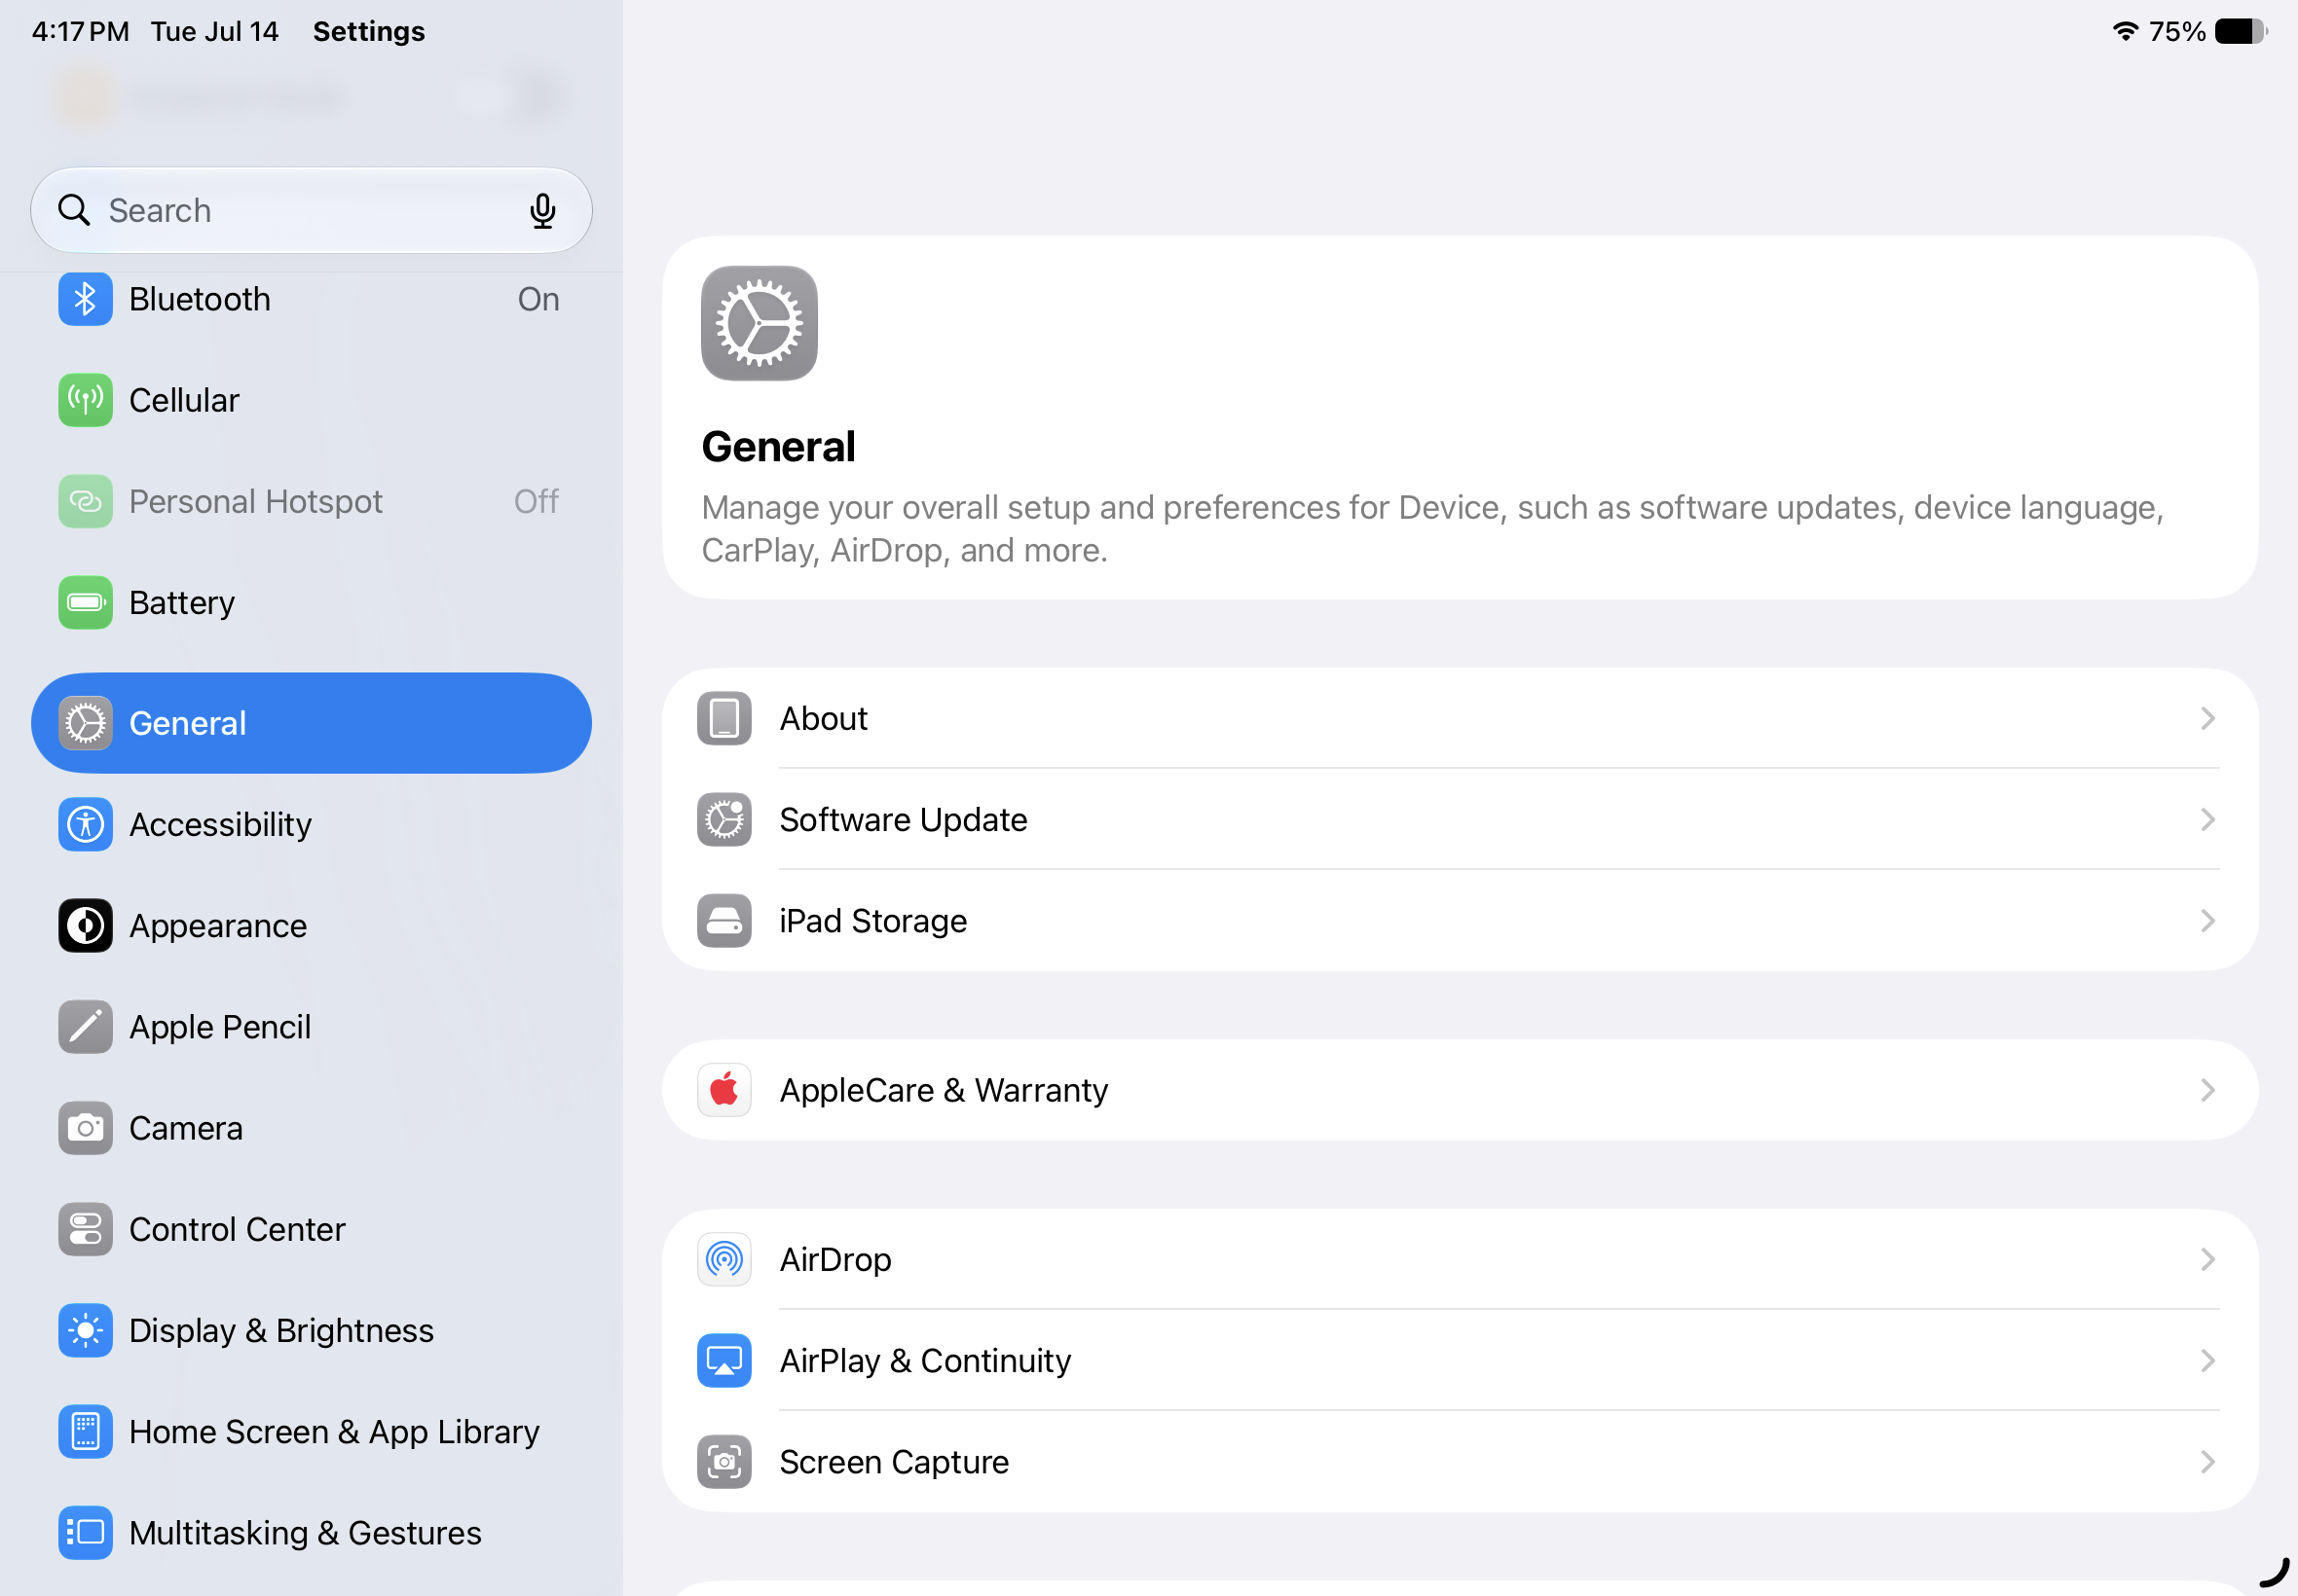This screenshot has width=2298, height=1596.
Task: Tap the 'Tue Jul 14' date
Action: pyautogui.click(x=215, y=31)
